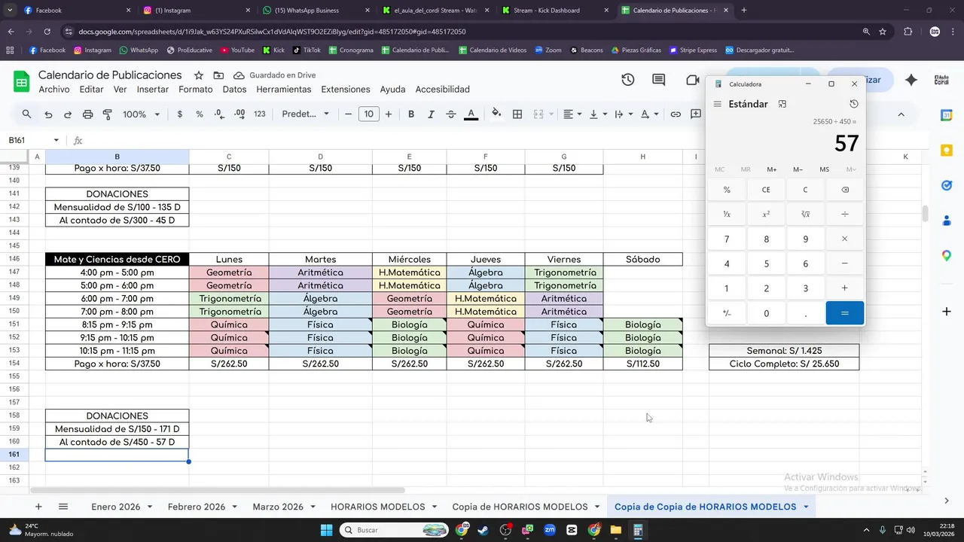Open text wrapping dropdown
The height and width of the screenshot is (542, 964).
point(624,114)
